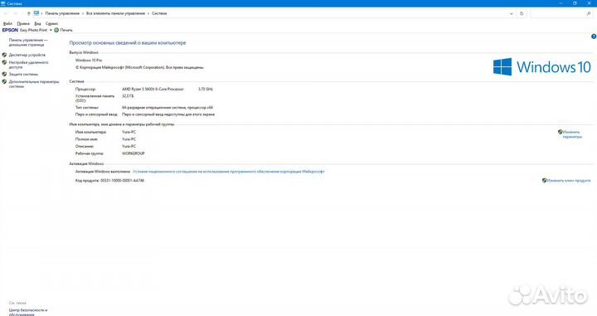
Task: Click the up-arrow navigation button
Action: 28,13
